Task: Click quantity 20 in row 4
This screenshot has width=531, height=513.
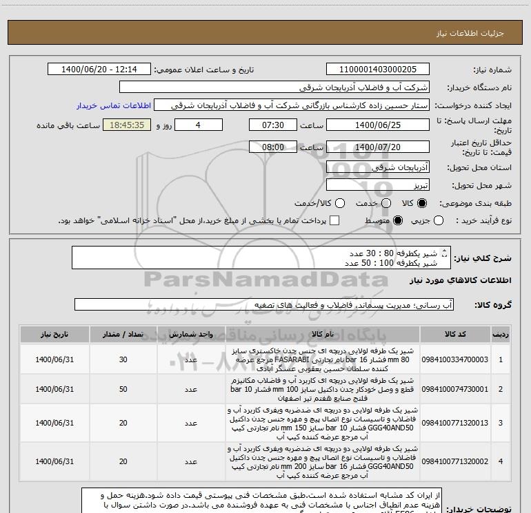Action: click(x=123, y=461)
